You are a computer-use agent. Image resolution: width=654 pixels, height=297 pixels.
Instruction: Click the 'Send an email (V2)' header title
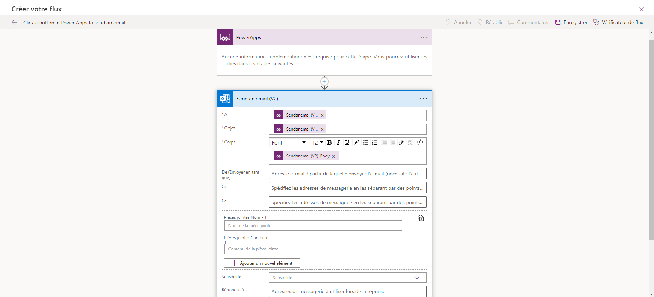click(257, 99)
